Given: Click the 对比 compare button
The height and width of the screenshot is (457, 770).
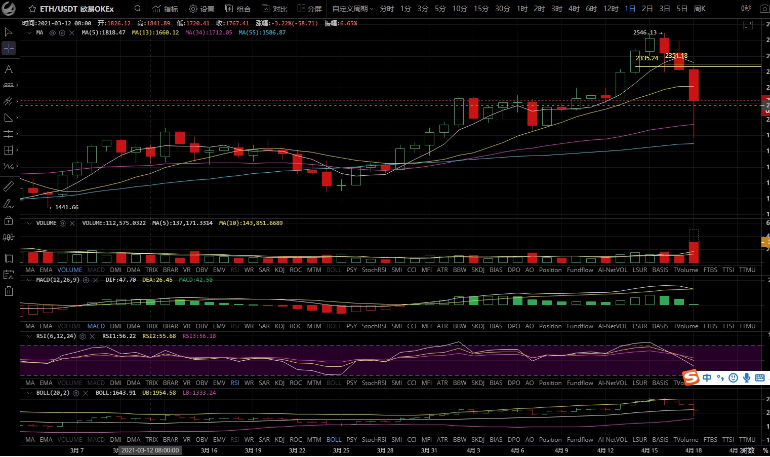Looking at the screenshot, I should click(274, 9).
